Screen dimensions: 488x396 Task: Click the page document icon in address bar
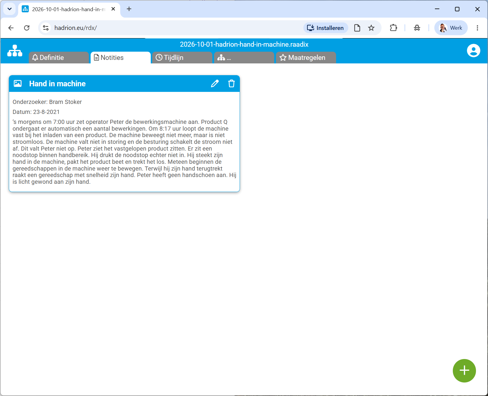pyautogui.click(x=357, y=28)
